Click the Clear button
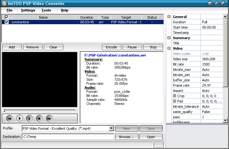This screenshot has height=149, width=229. pyautogui.click(x=53, y=47)
